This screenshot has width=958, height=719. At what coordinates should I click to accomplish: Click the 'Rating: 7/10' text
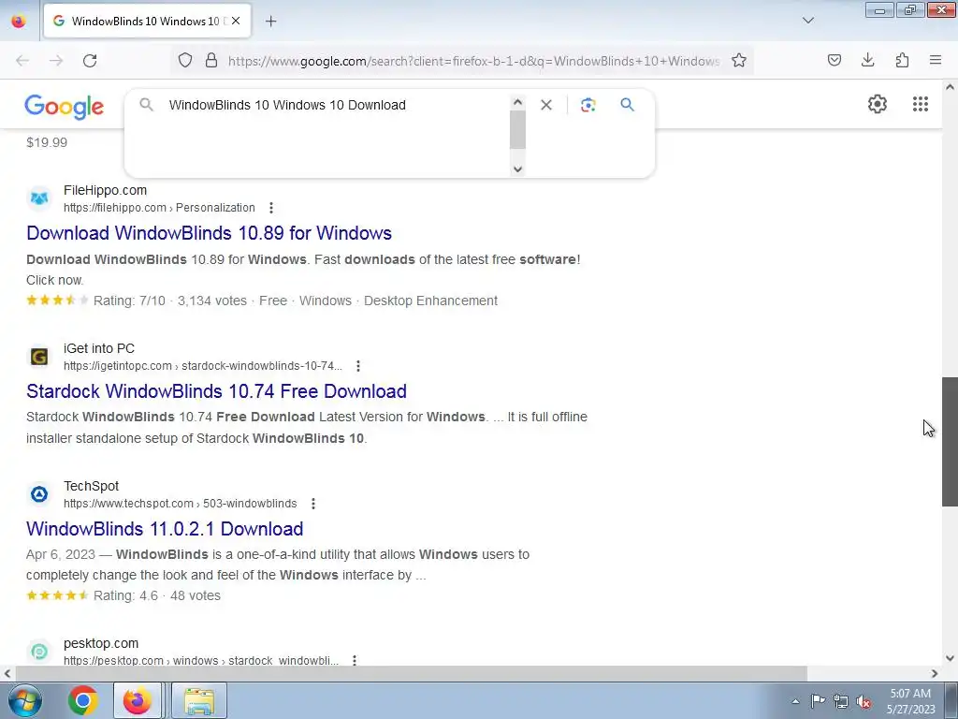[x=129, y=301]
